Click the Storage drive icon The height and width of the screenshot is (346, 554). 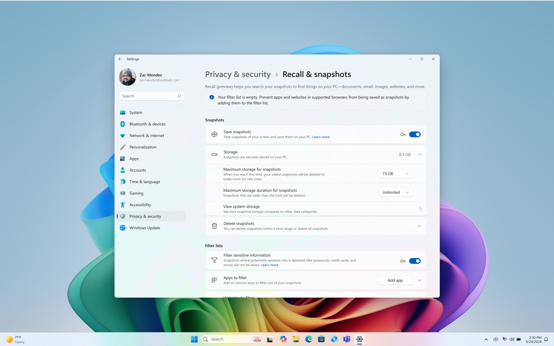pos(214,154)
